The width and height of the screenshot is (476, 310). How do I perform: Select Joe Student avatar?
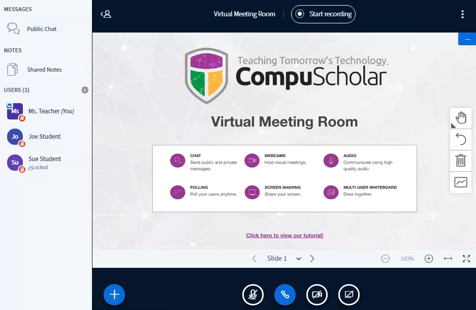pyautogui.click(x=15, y=137)
